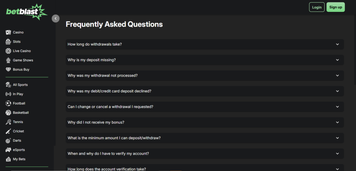Click the Slots machine icon
Image resolution: width=356 pixels, height=171 pixels.
tap(8, 42)
